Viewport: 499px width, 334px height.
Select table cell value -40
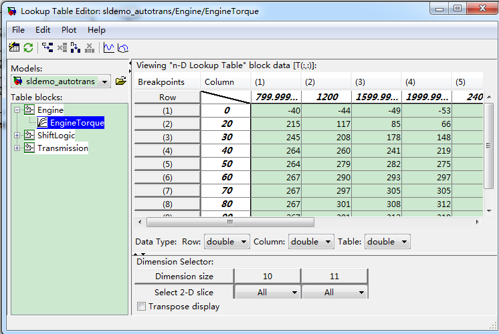click(276, 110)
